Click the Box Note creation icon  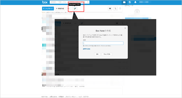point(75,9)
